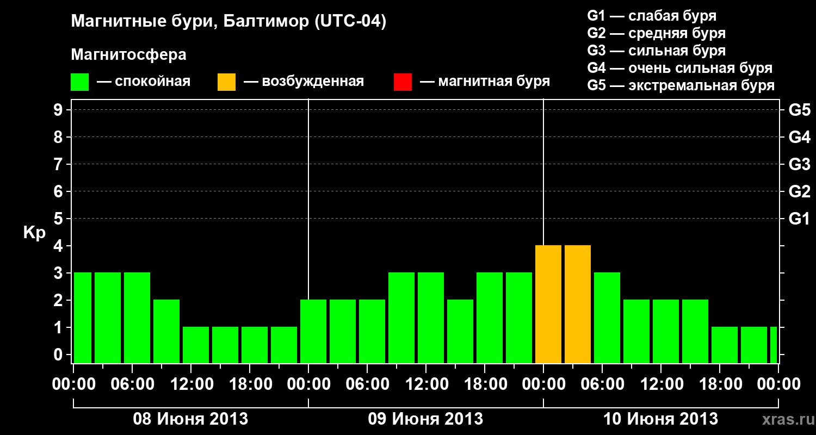Click the Kp axis value '0'
The height and width of the screenshot is (435, 816).
[59, 355]
